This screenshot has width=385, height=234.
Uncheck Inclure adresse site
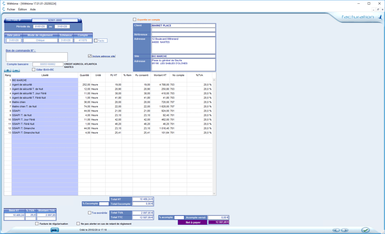(89, 56)
